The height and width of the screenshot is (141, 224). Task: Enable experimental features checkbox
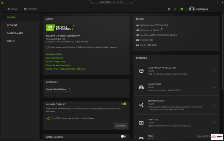(x=47, y=47)
